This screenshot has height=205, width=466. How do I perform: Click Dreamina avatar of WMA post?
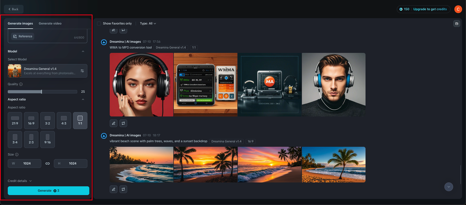(x=104, y=42)
